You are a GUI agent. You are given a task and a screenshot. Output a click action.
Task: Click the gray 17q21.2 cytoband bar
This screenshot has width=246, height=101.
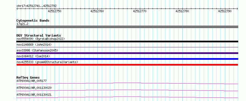point(127,27)
